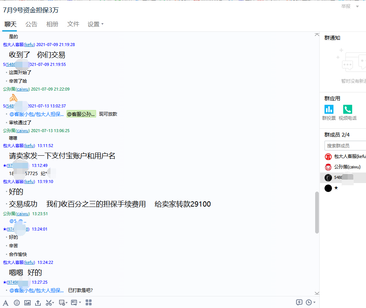366x308 pixels.
Task: Click the caiwu link of 公孙策
Action: pos(23,89)
